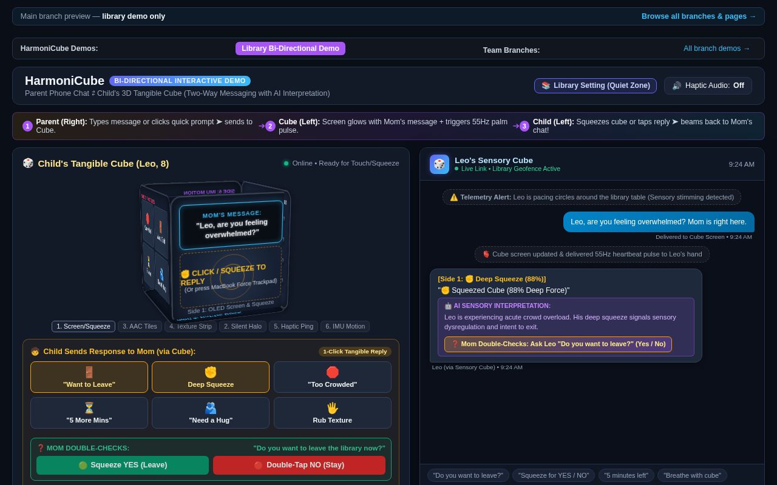The width and height of the screenshot is (777, 485).
Task: Open All branch demos link
Action: coord(716,48)
